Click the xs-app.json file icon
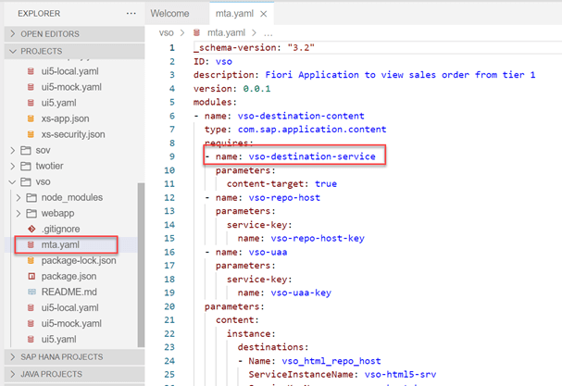This screenshot has height=386, width=562. point(31,118)
